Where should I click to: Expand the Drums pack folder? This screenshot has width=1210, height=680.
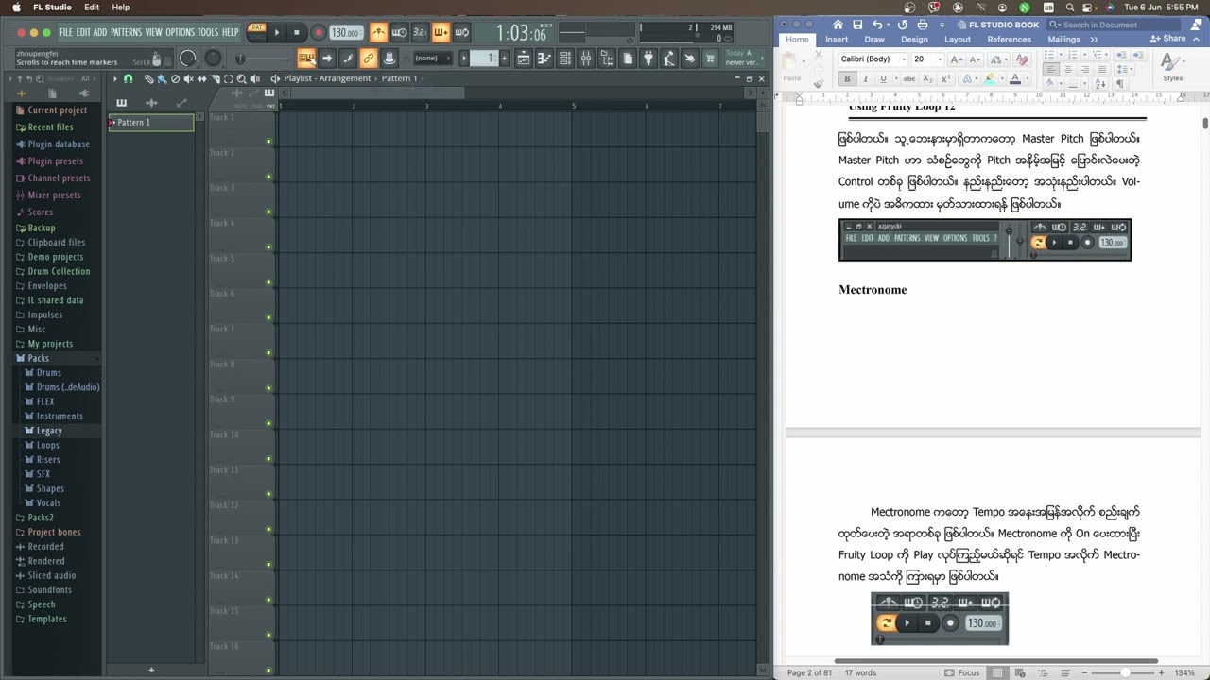(x=47, y=373)
